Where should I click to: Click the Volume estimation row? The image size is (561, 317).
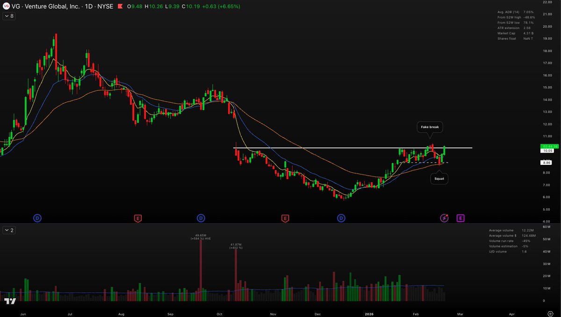[509, 246]
